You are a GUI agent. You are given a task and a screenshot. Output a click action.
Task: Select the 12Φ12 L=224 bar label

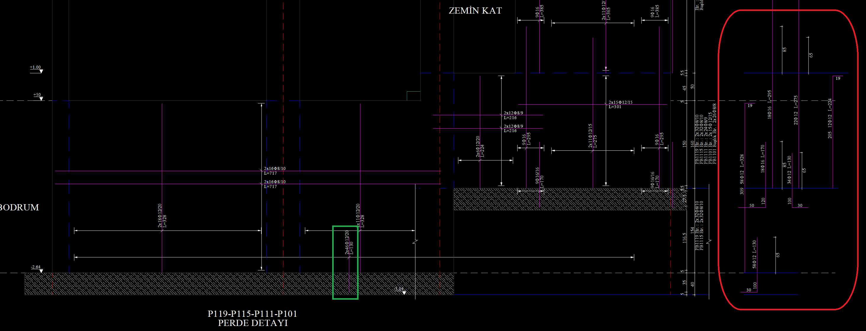(x=830, y=113)
